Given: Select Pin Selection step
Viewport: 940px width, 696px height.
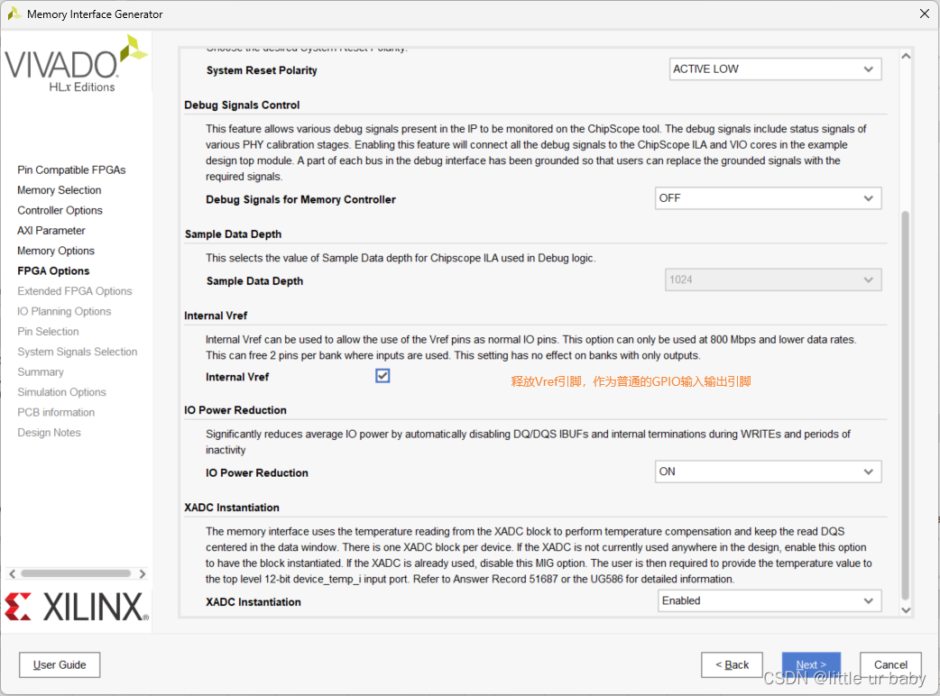Looking at the screenshot, I should 48,332.
